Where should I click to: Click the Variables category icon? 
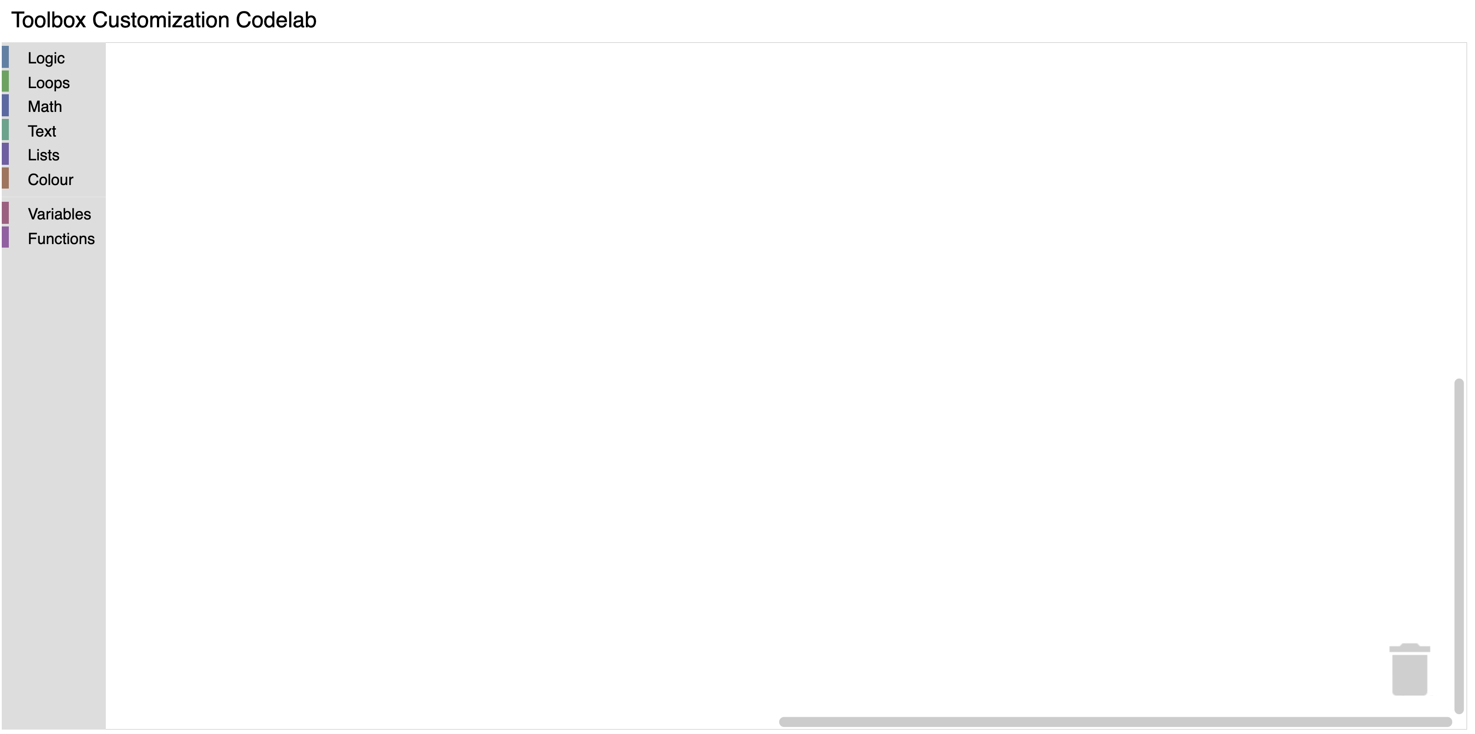point(7,213)
